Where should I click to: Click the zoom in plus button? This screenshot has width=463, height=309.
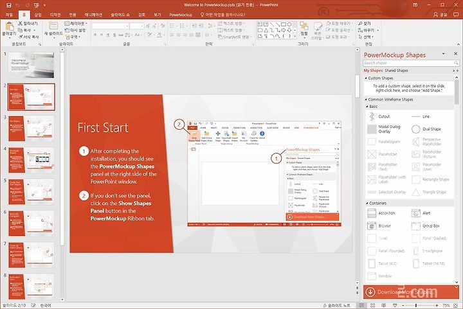437,305
